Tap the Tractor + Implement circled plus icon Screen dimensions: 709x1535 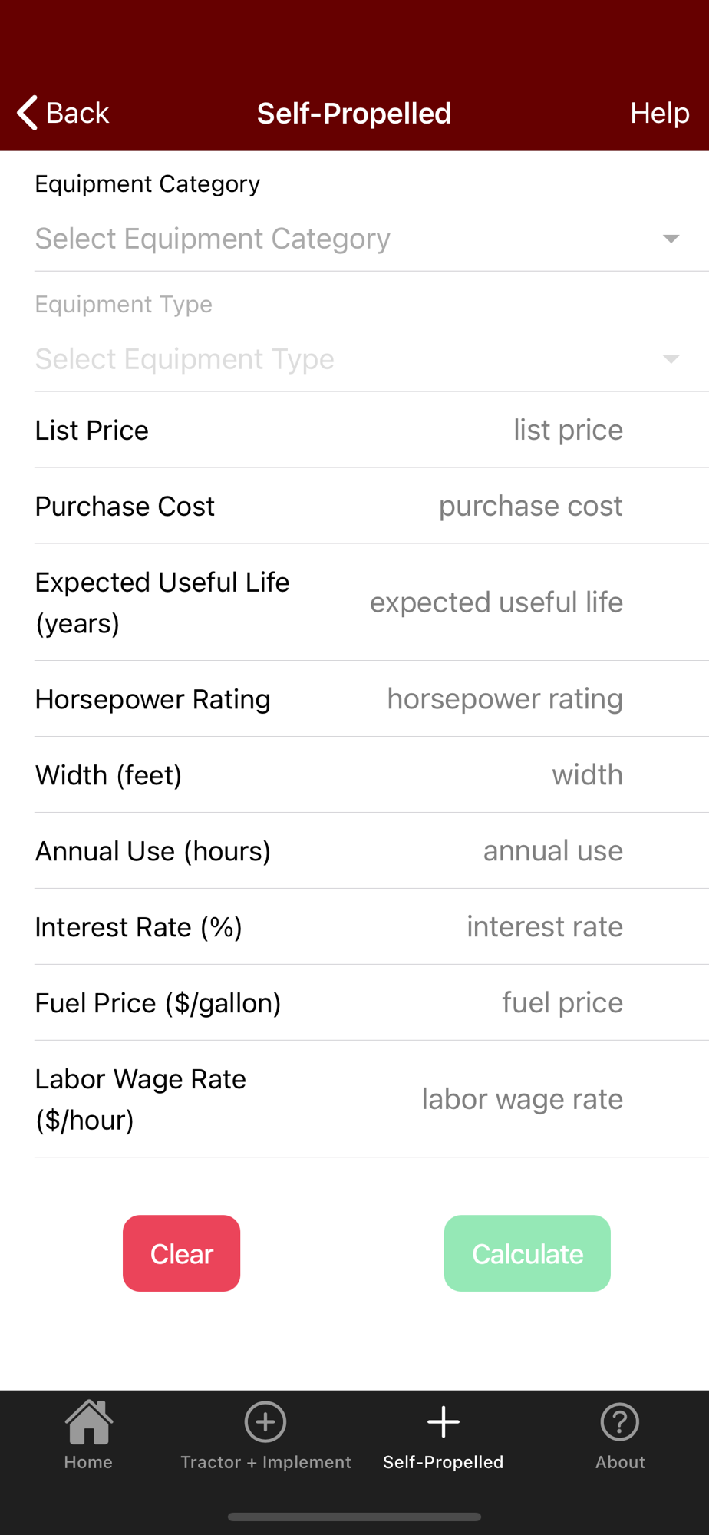tap(265, 1421)
